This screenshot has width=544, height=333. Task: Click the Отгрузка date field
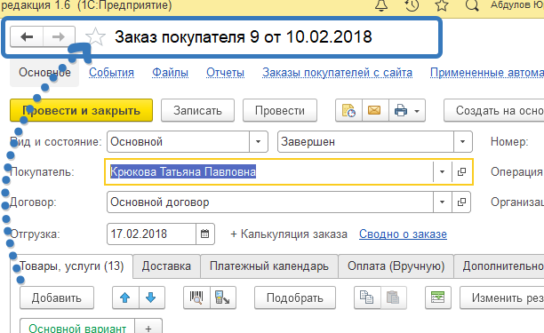(x=152, y=234)
